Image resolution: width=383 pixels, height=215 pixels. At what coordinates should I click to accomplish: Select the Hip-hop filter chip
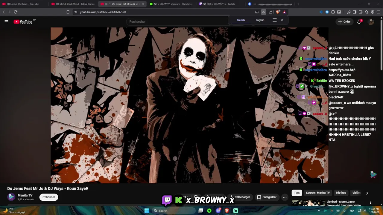point(341,193)
